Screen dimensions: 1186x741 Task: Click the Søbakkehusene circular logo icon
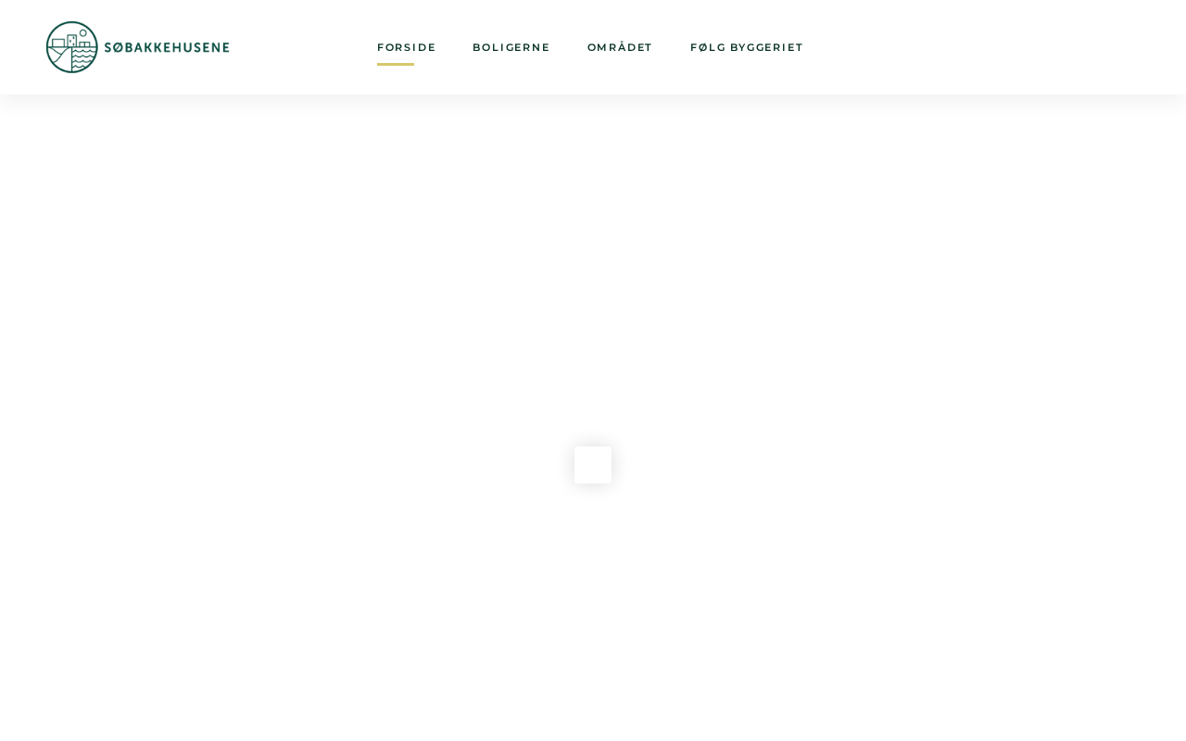(x=72, y=47)
